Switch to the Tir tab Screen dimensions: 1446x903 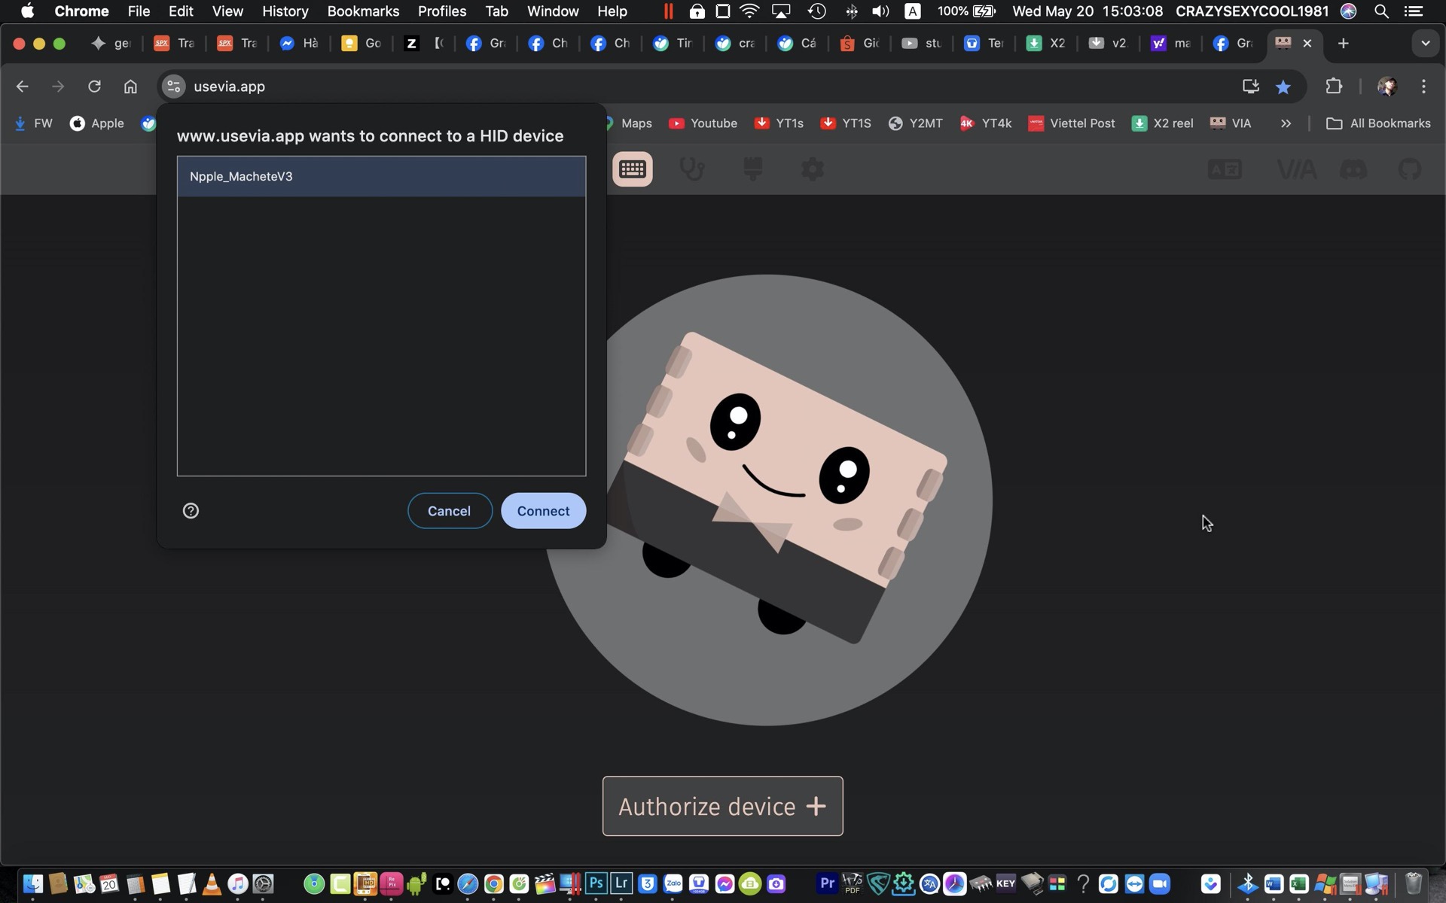coord(673,44)
